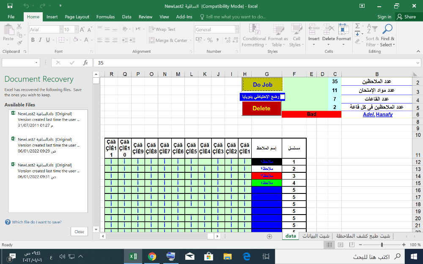Decrease font size with smaller A icon
Image resolution: width=423 pixels, height=264 pixels.
click(x=90, y=30)
